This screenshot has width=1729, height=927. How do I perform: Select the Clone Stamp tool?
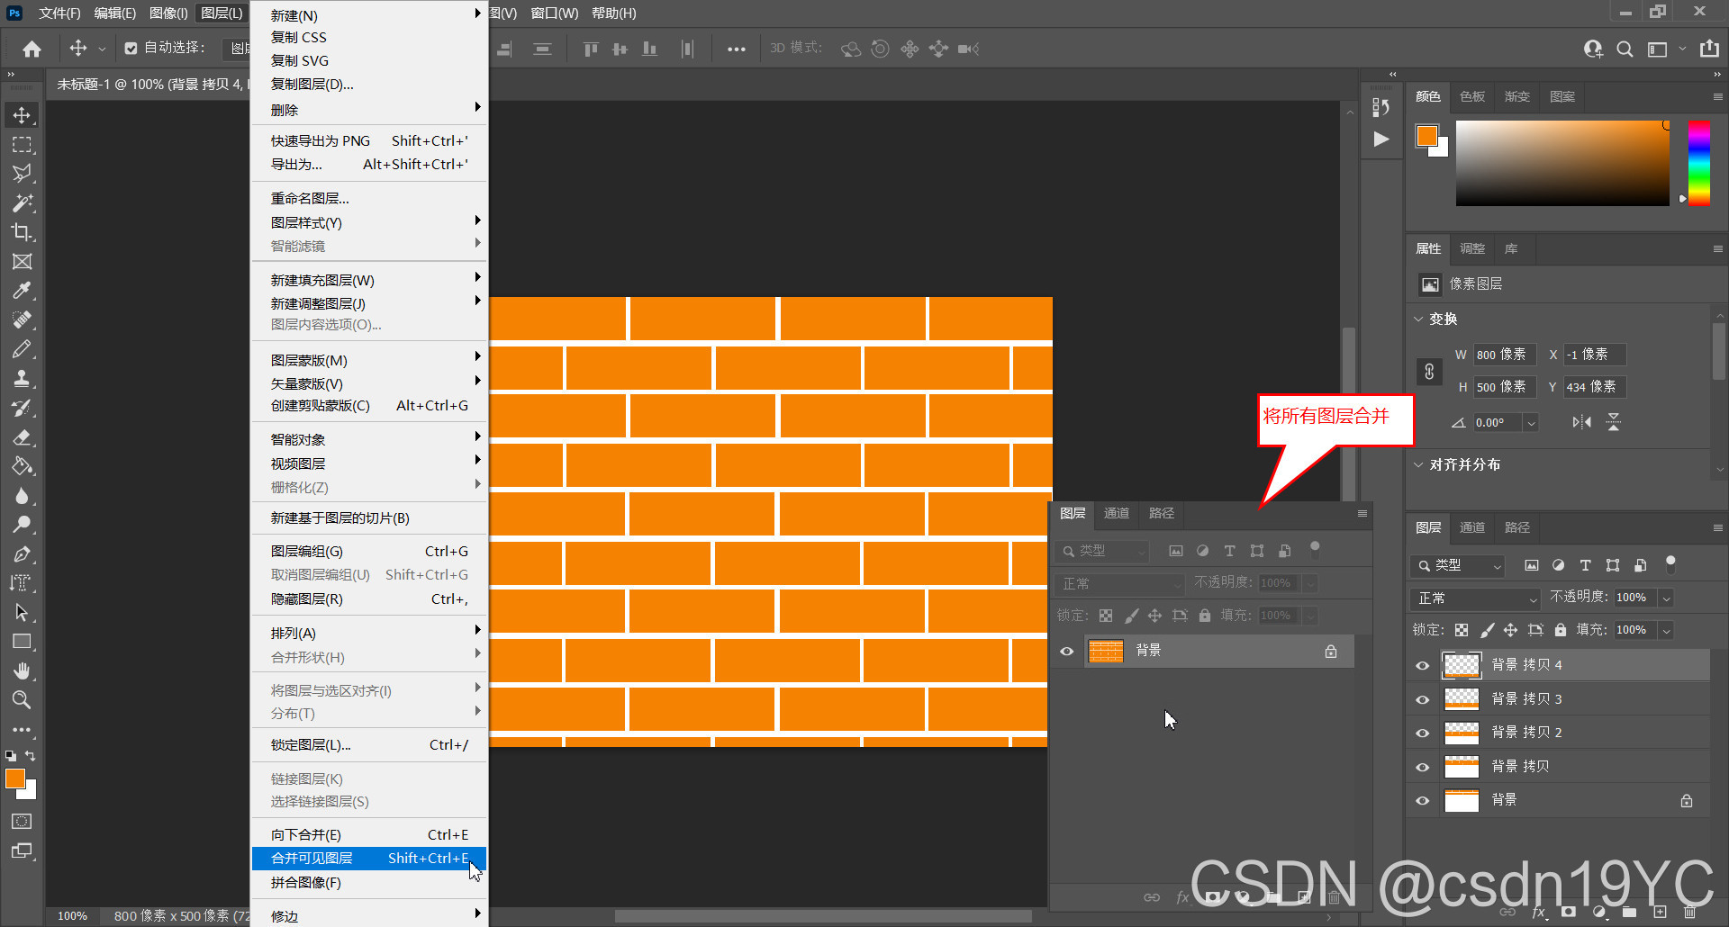click(x=22, y=378)
